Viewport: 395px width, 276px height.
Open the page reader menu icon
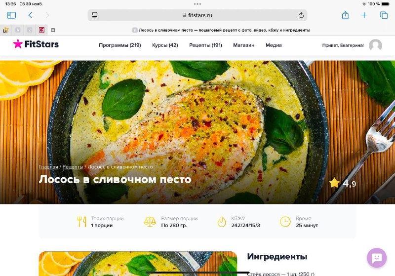[x=95, y=15]
